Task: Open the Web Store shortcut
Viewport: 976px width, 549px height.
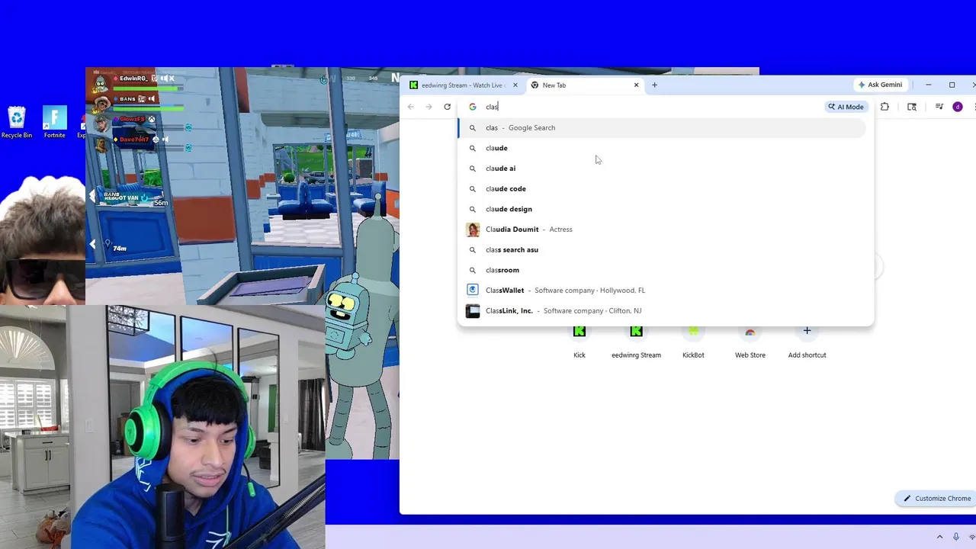Action: click(750, 340)
